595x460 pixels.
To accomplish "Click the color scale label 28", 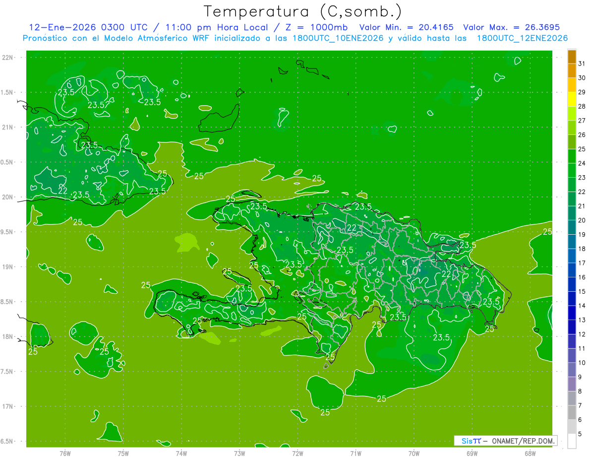I will [x=582, y=106].
